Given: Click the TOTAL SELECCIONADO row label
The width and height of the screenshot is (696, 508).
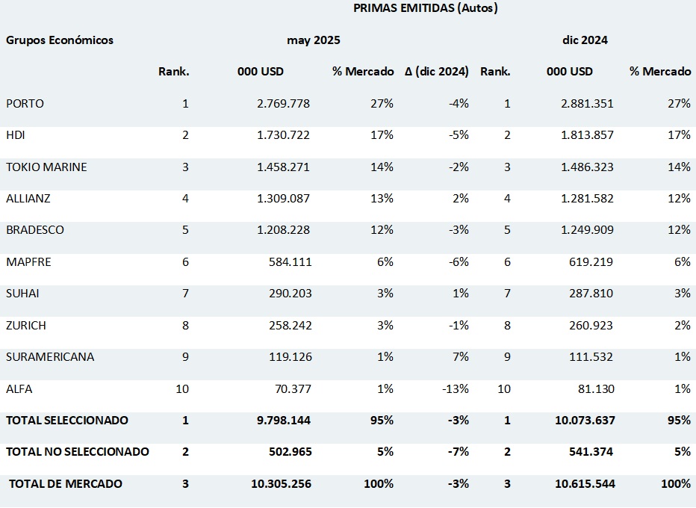Looking at the screenshot, I should pyautogui.click(x=67, y=420).
